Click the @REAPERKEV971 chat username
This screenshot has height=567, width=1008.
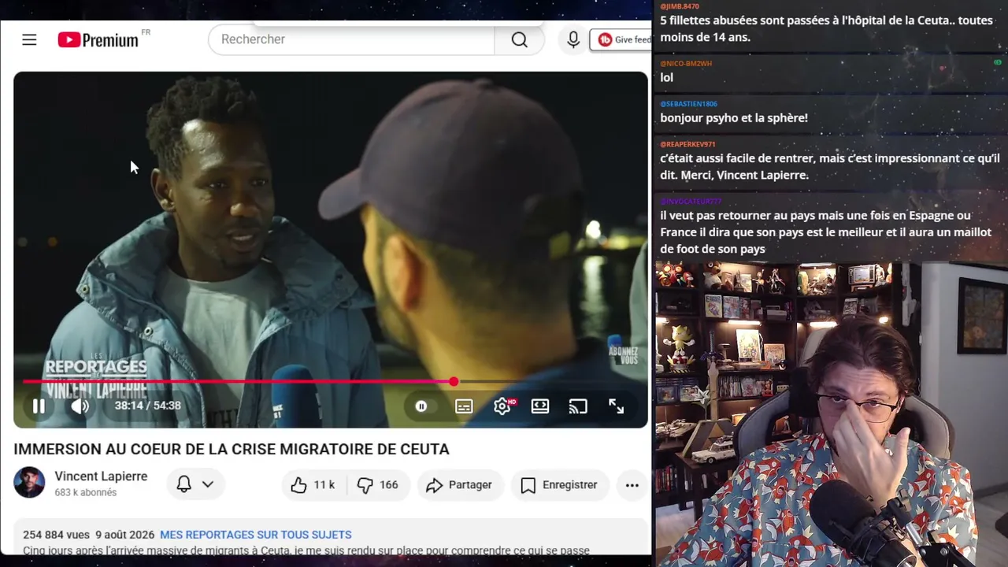tap(687, 145)
